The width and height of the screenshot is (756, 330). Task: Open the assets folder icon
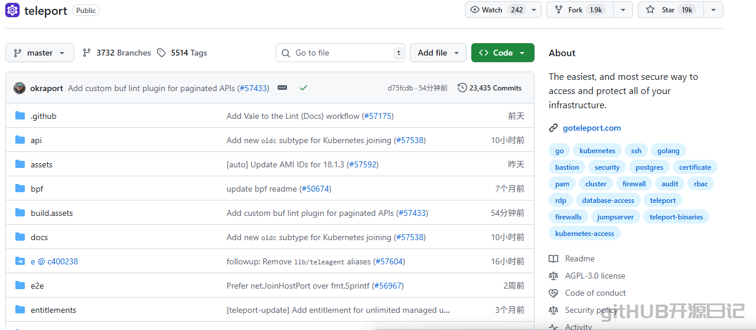(x=20, y=164)
